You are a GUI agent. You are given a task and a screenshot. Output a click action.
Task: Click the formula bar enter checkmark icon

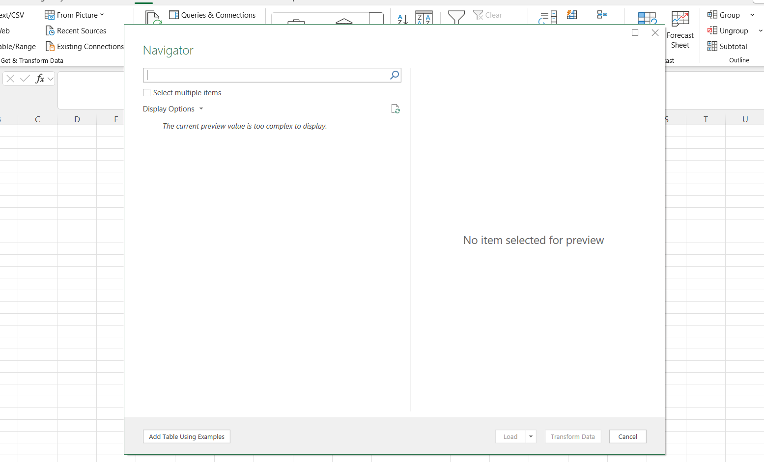(25, 79)
